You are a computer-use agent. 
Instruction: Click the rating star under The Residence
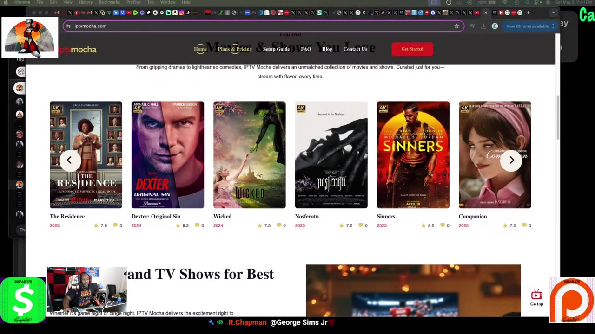(96, 225)
